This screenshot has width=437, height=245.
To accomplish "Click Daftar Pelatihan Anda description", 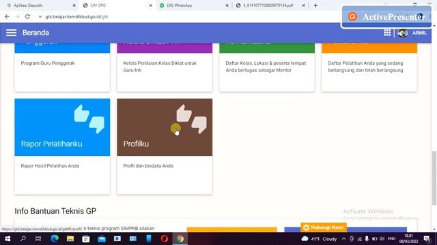I will click(365, 67).
